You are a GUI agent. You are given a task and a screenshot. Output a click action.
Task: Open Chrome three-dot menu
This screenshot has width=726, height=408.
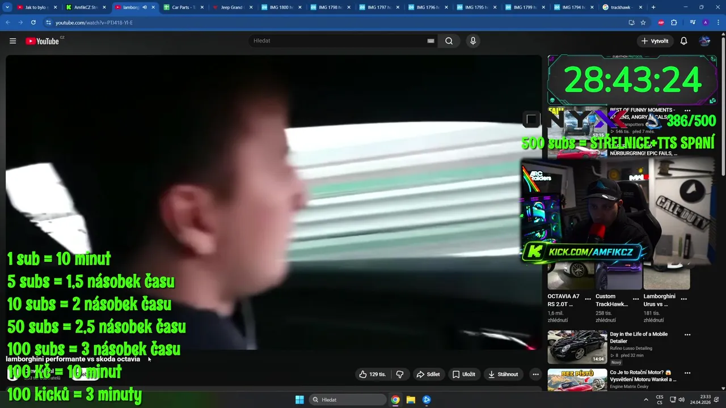coord(718,23)
